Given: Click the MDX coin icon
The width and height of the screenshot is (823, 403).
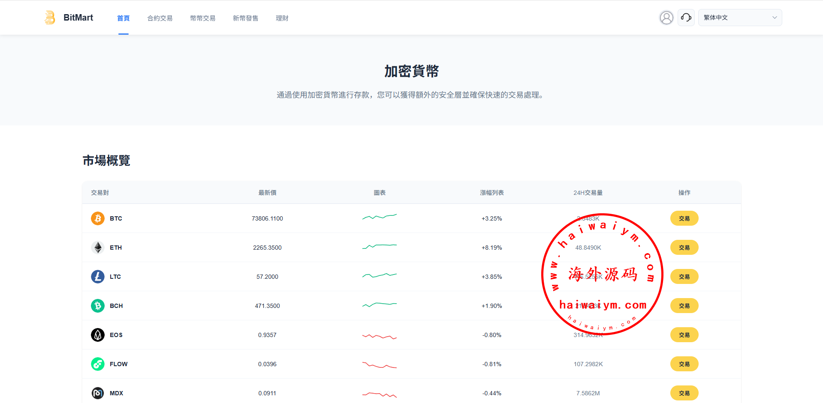Looking at the screenshot, I should point(98,393).
